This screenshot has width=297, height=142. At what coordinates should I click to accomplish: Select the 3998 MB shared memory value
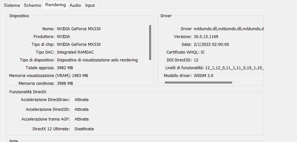coord(65,84)
